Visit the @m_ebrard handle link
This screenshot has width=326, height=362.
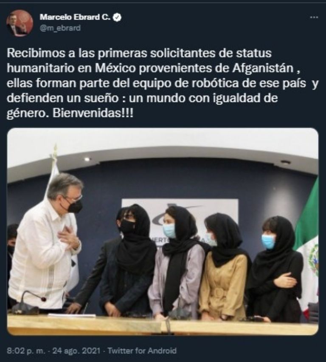point(60,28)
